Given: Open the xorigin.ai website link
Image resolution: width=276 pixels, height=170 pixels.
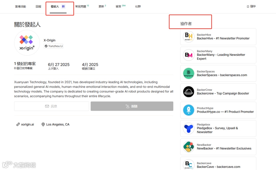Looking at the screenshot, I should pos(27,124).
